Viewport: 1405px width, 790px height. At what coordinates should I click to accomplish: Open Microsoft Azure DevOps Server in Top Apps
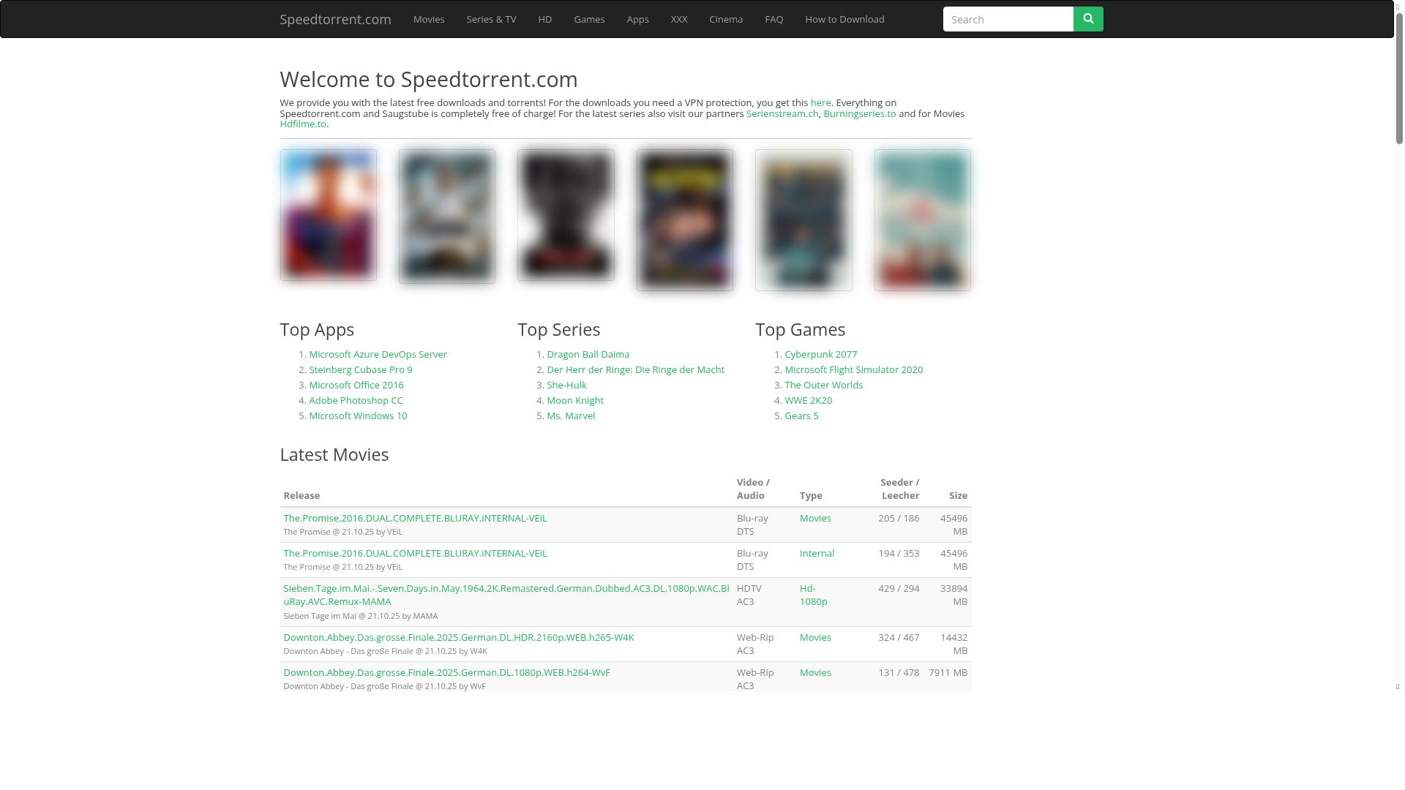378,354
